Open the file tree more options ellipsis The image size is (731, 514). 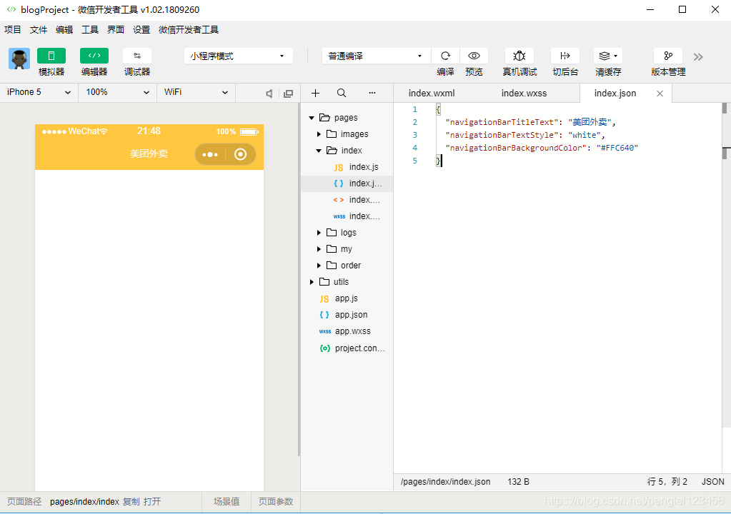[x=372, y=93]
